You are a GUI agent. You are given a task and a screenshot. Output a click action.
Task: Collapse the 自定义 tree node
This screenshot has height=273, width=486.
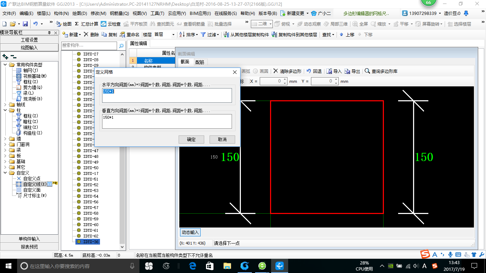click(5, 173)
